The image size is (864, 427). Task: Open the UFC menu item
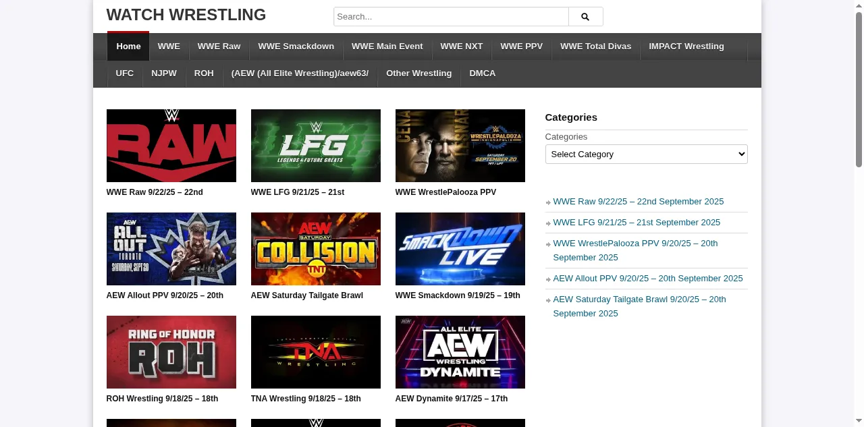click(x=125, y=74)
